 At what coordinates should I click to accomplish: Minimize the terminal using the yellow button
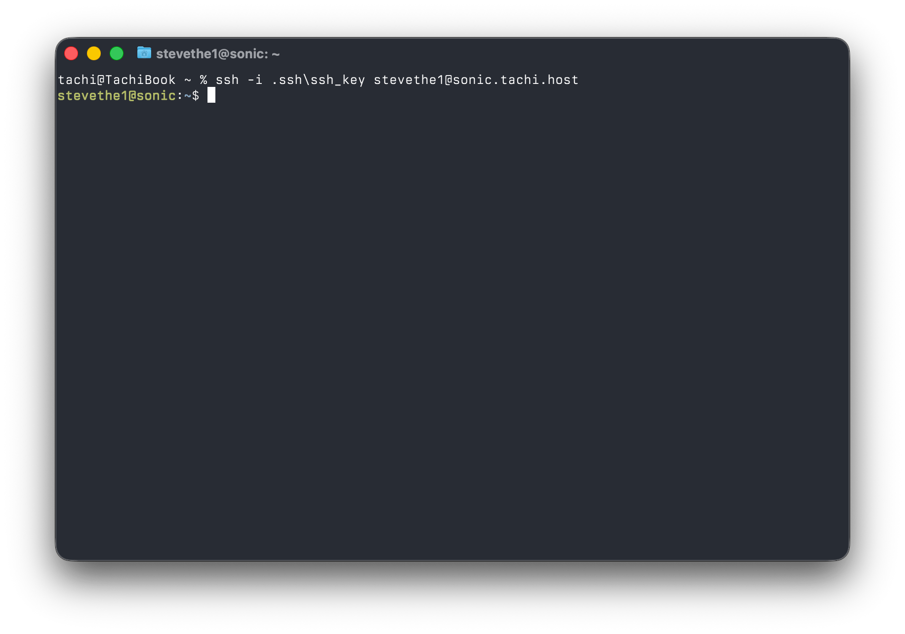(x=94, y=53)
